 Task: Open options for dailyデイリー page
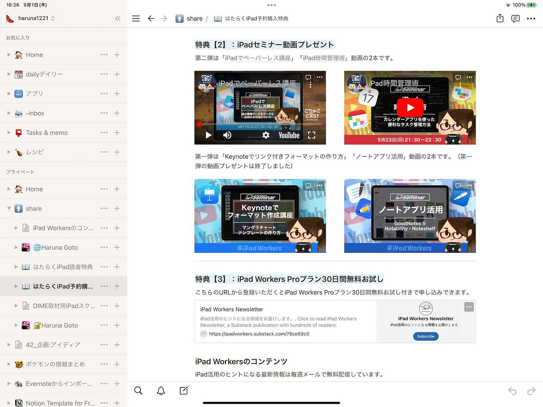(x=104, y=74)
